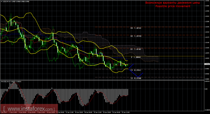This screenshot has height=114, width=210.
Task: Click the S1 0.9961 support label
Action: [x=136, y=70]
